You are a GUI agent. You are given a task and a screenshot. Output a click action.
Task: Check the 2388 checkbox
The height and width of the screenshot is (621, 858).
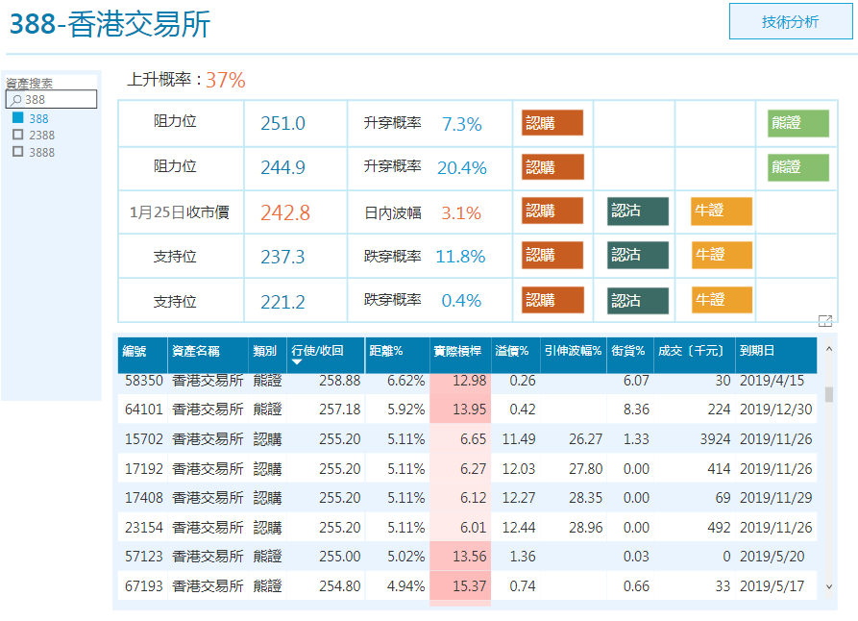18,135
